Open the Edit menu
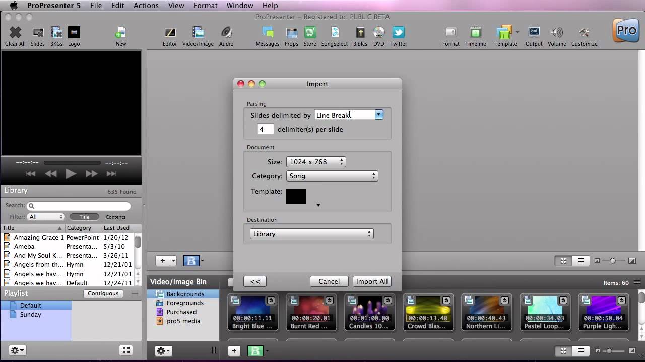The height and width of the screenshot is (362, 645). (118, 5)
